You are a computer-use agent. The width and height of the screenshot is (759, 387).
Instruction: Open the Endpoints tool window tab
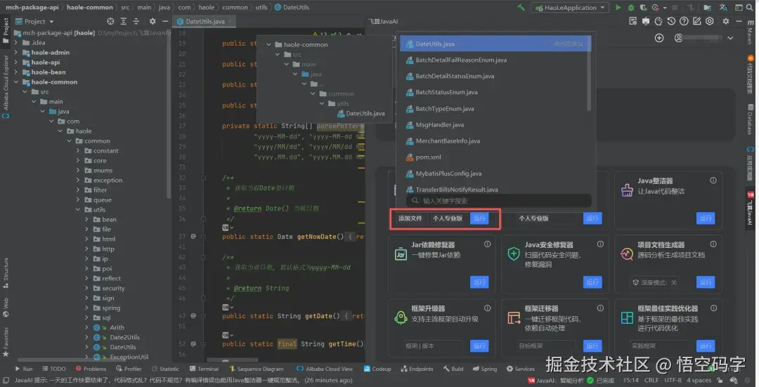tap(417, 369)
